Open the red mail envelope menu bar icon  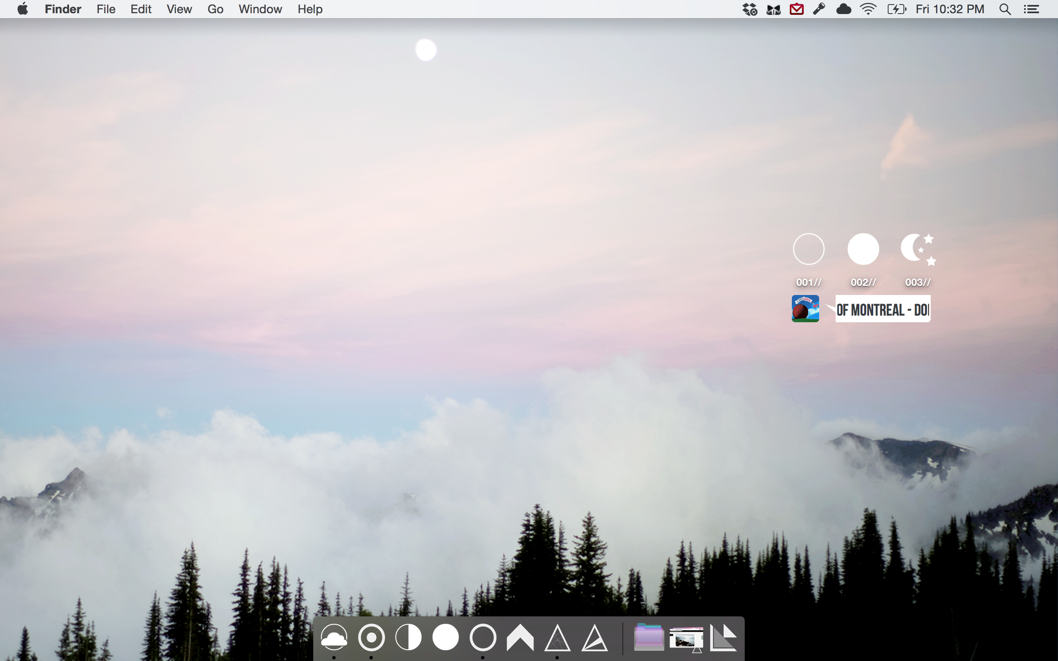[796, 9]
